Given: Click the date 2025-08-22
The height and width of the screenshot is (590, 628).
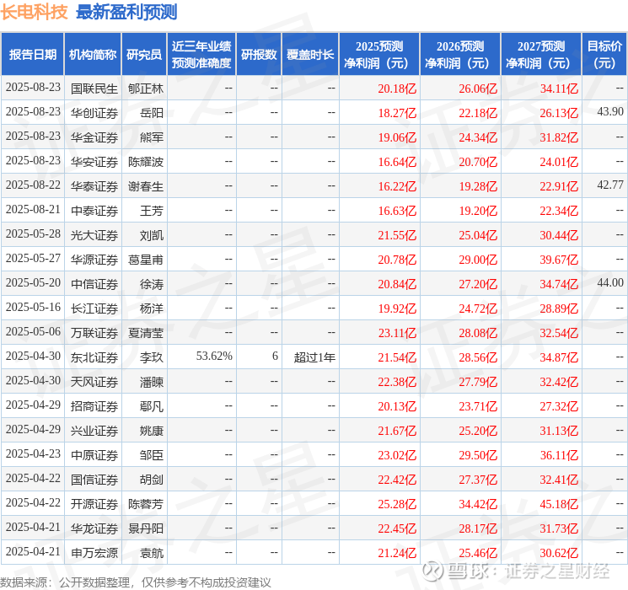Looking at the screenshot, I should [33, 185].
